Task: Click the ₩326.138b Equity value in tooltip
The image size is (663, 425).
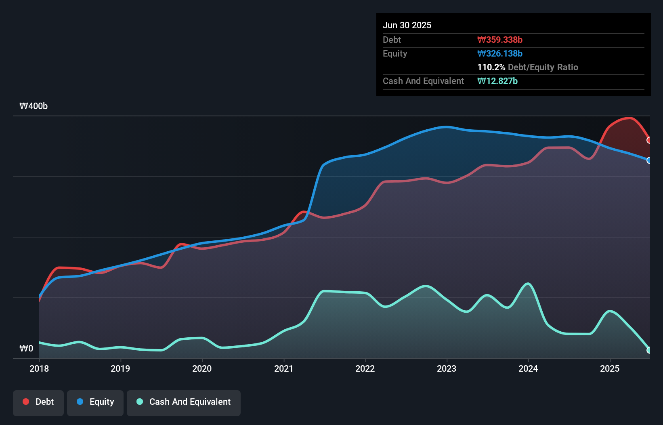Action: [500, 54]
